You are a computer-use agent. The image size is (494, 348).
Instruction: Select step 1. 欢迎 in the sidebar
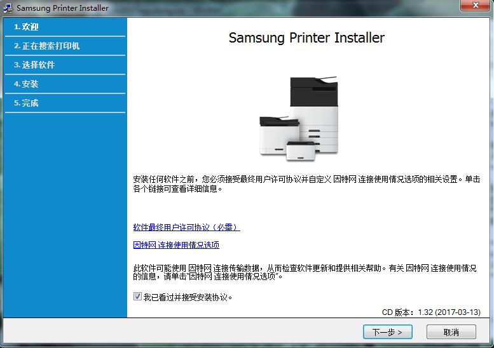click(x=65, y=27)
